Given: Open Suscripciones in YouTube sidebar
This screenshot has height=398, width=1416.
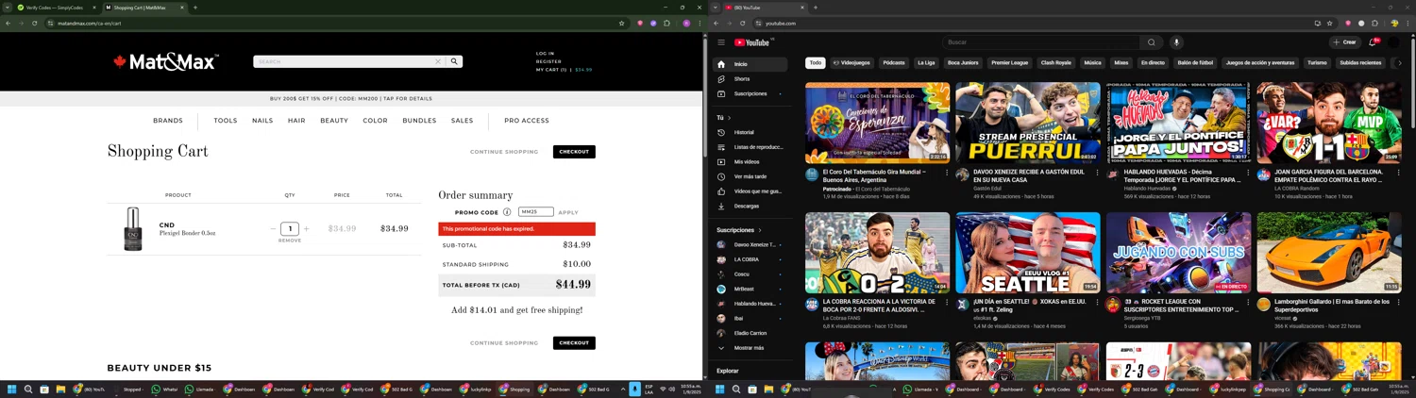Looking at the screenshot, I should 750,93.
